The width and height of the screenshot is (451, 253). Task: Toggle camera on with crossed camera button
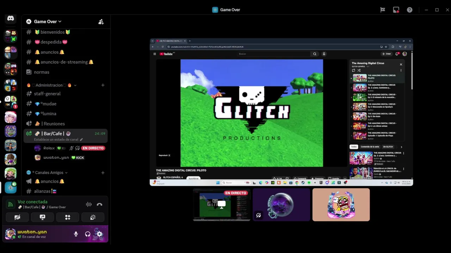17,218
